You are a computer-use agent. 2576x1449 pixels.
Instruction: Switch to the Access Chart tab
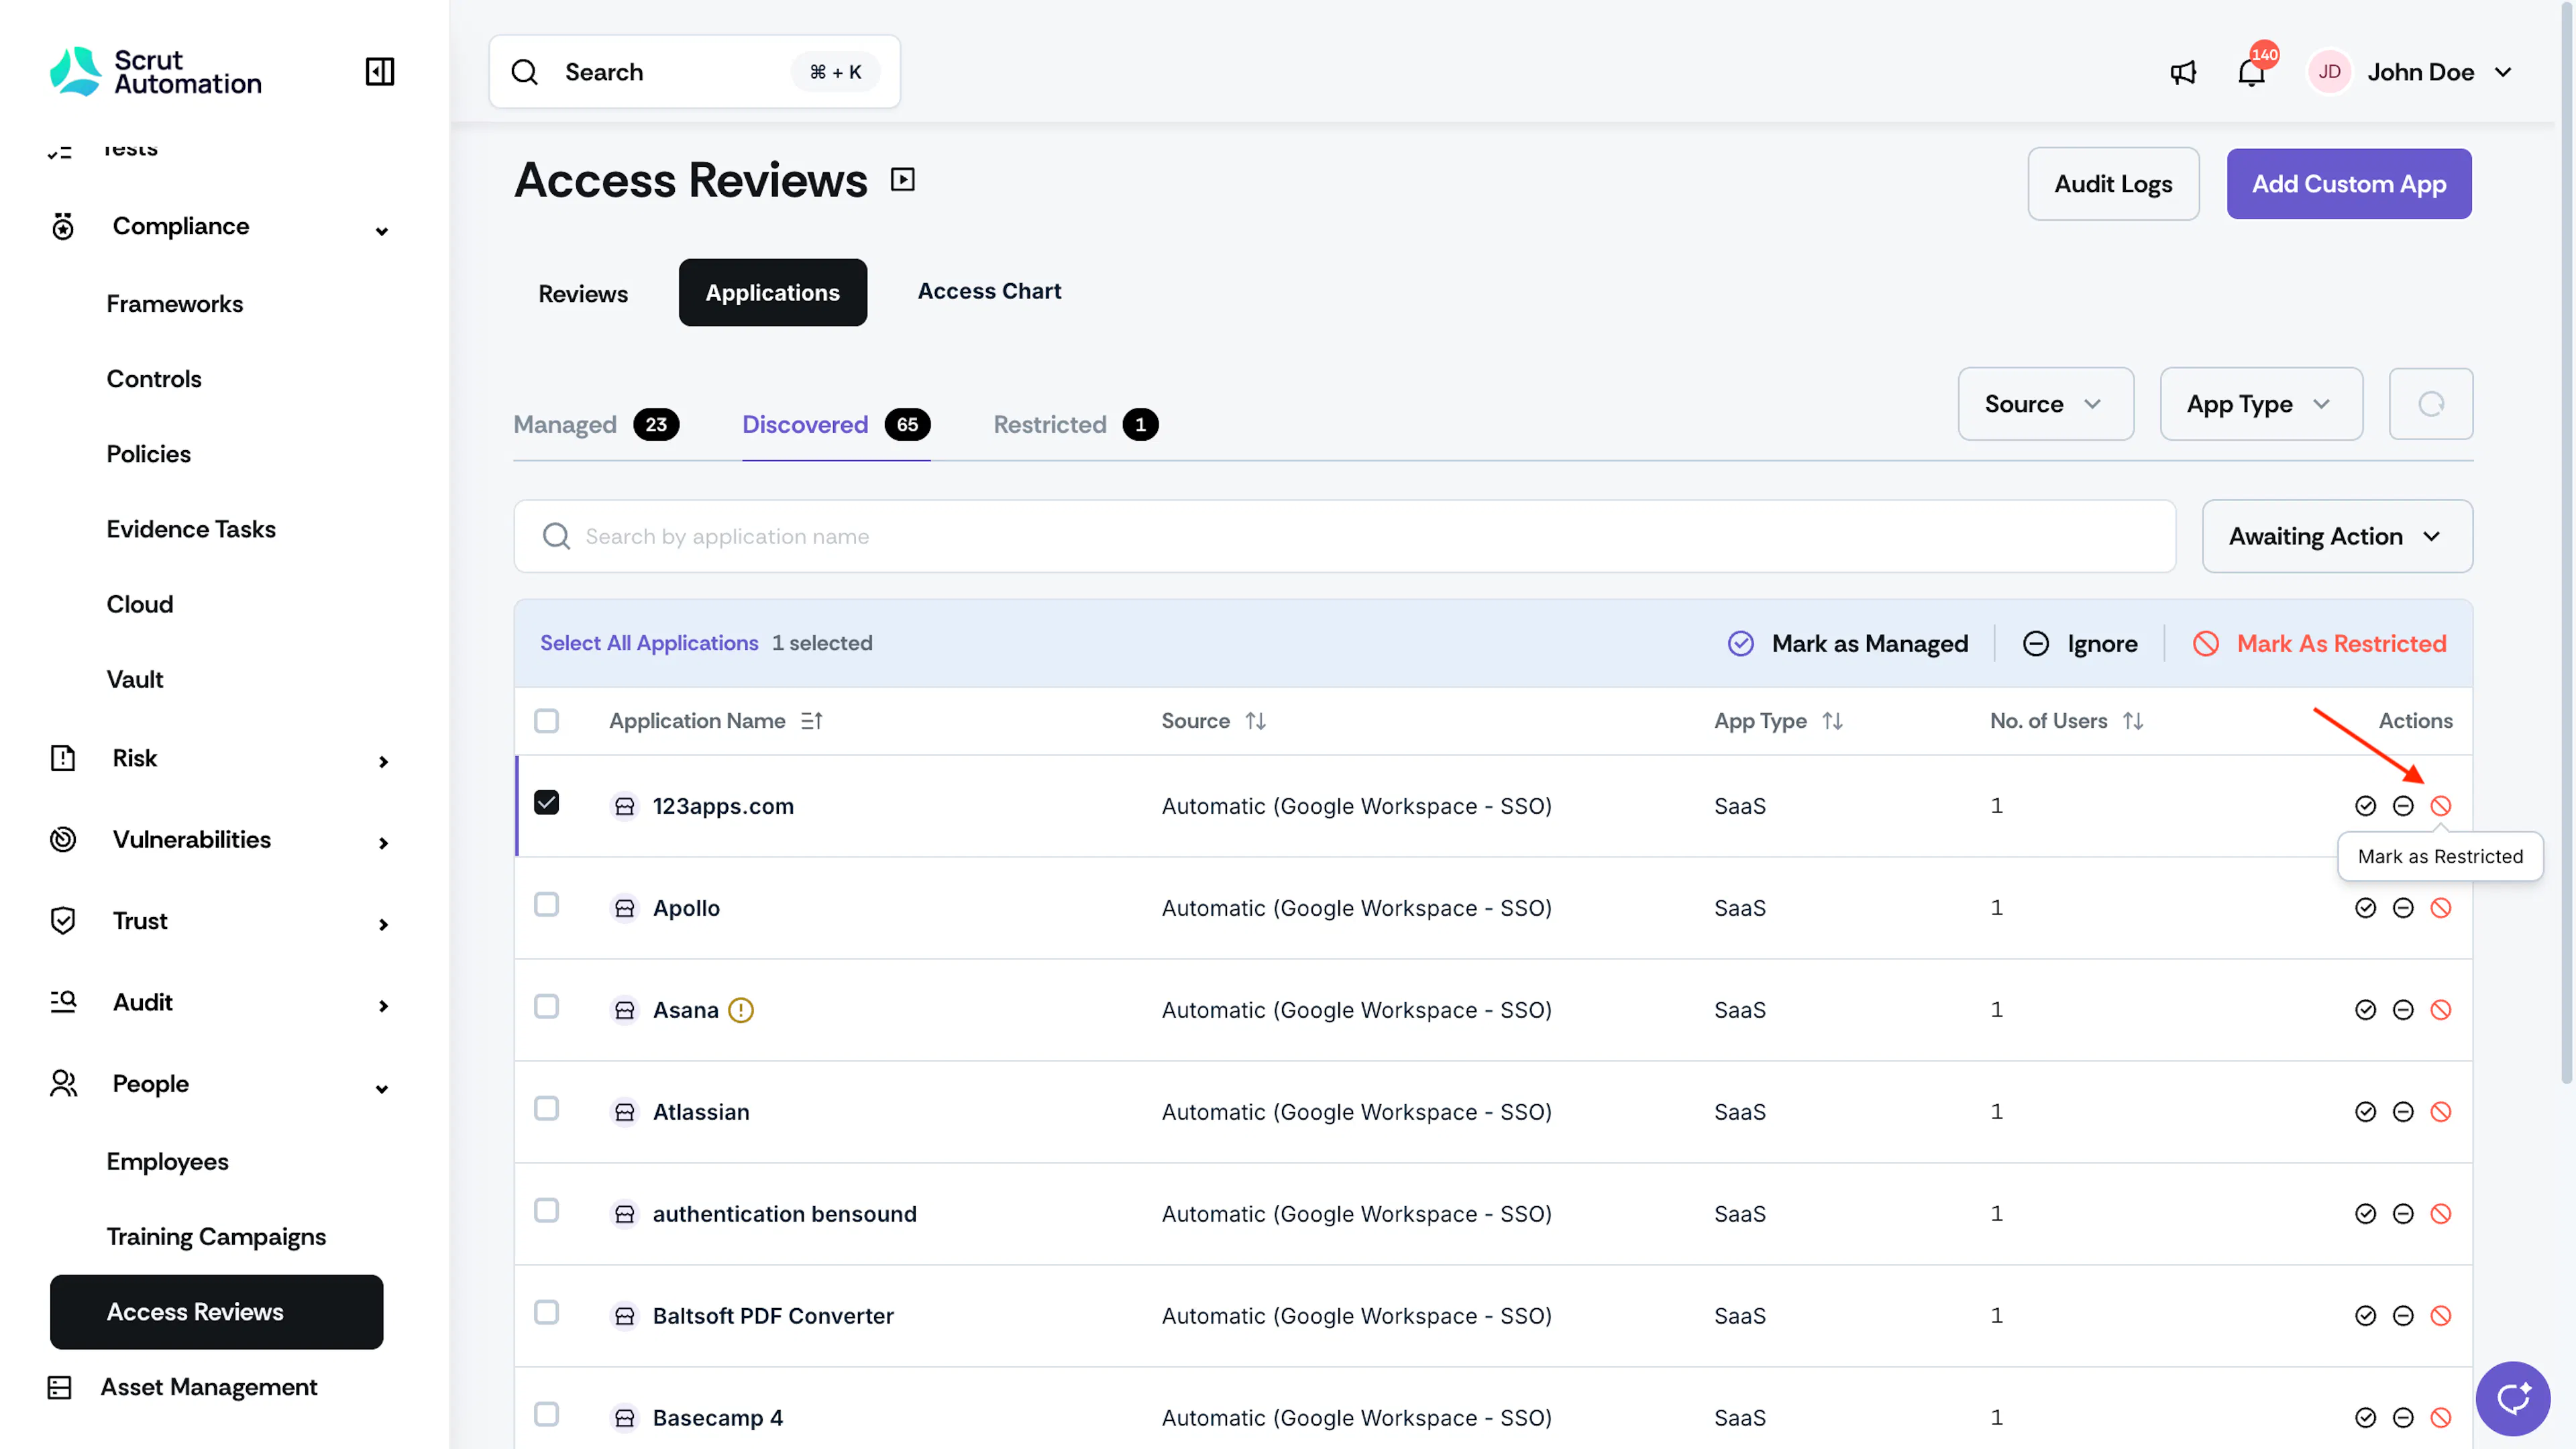[989, 291]
